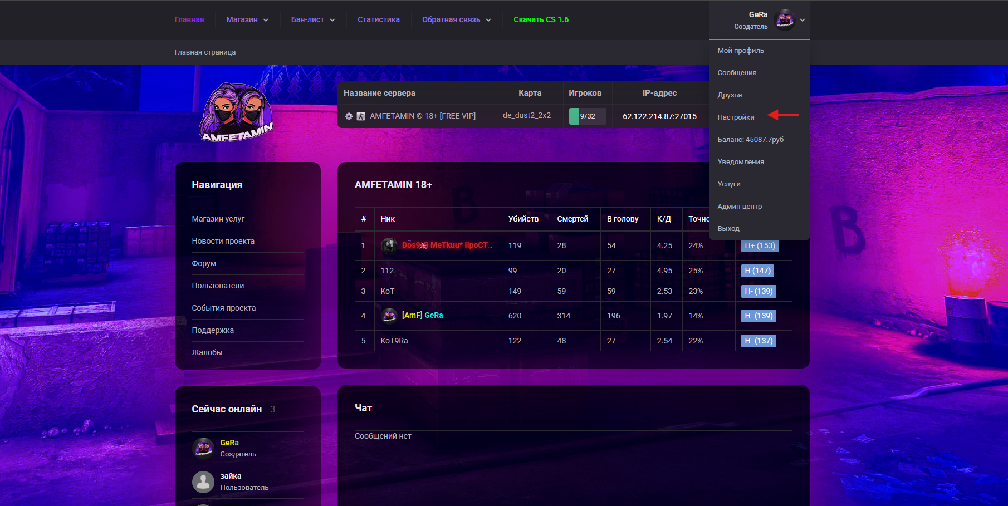This screenshot has height=506, width=1008.
Task: Go to Главная in top navigation
Action: (x=189, y=19)
